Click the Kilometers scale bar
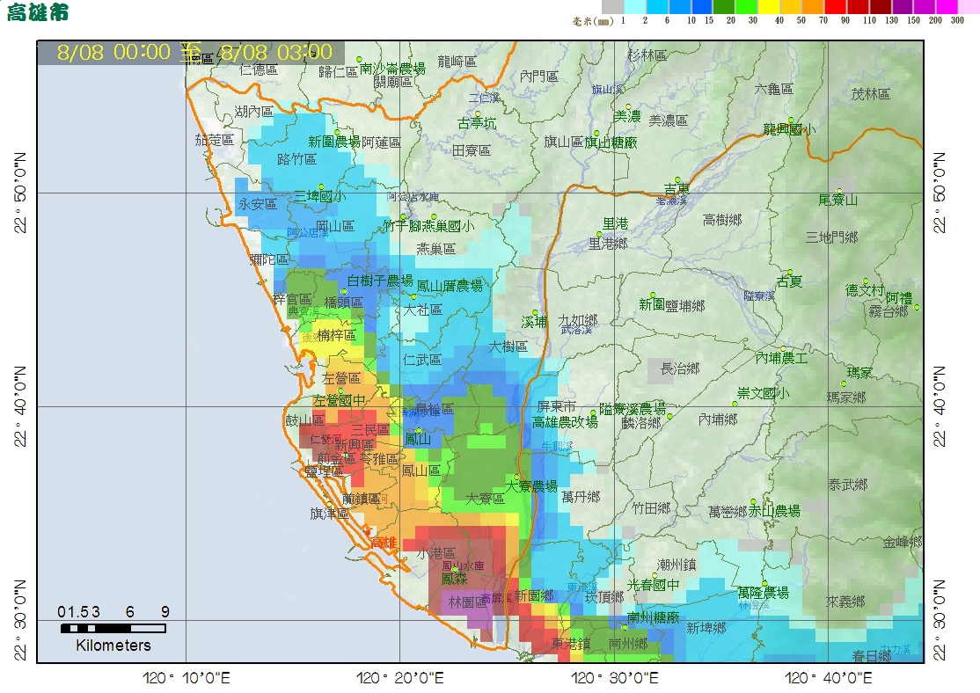This screenshot has height=693, width=980. point(113,628)
